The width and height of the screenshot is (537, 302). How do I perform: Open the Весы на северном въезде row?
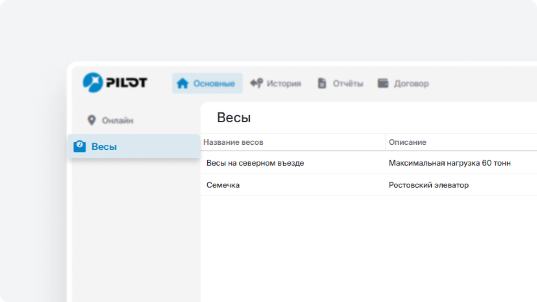[x=255, y=163]
